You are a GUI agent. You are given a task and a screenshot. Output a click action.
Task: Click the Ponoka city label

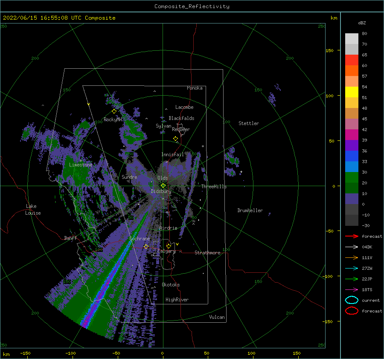195,88
